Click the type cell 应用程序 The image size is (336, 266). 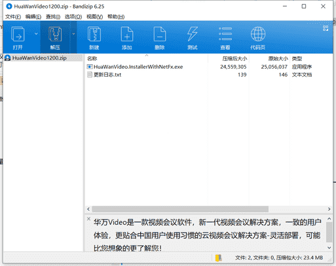click(302, 67)
